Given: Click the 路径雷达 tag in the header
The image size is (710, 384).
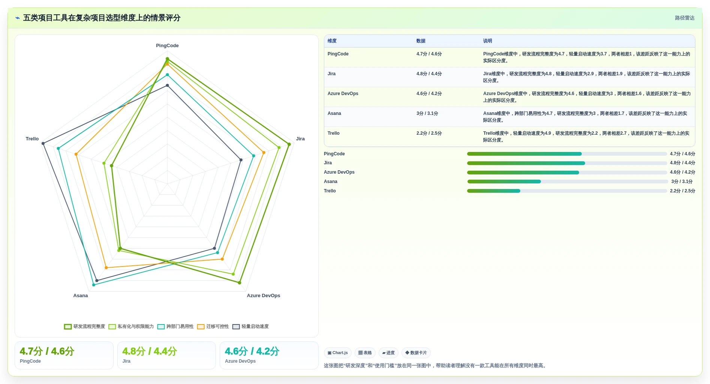Looking at the screenshot, I should pyautogui.click(x=685, y=18).
